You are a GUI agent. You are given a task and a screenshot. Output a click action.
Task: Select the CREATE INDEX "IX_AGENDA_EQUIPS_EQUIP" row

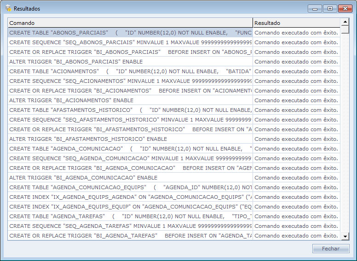(130, 207)
